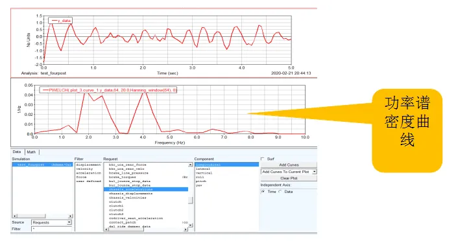Viewport: 458px width, 241px height.
Task: Select the brake_torques request
Action: click(x=122, y=177)
